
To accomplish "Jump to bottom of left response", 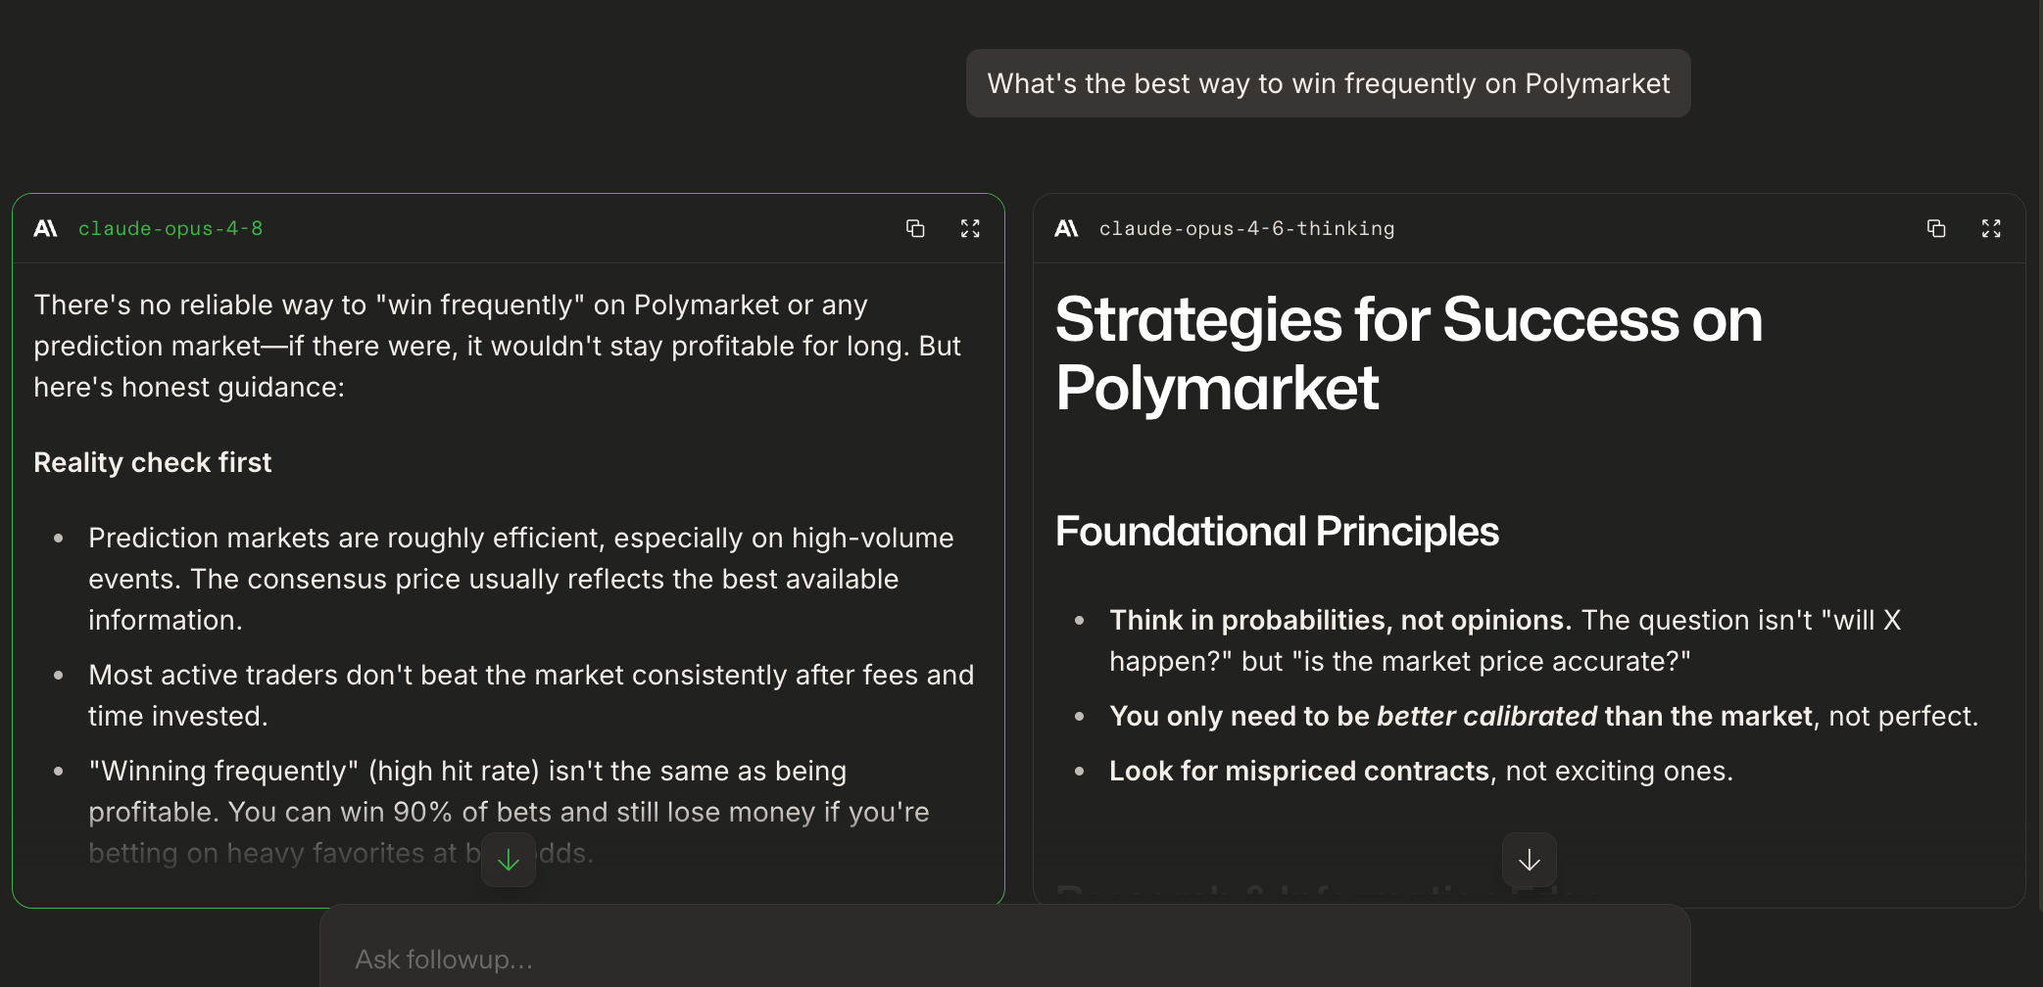I will click(x=509, y=860).
